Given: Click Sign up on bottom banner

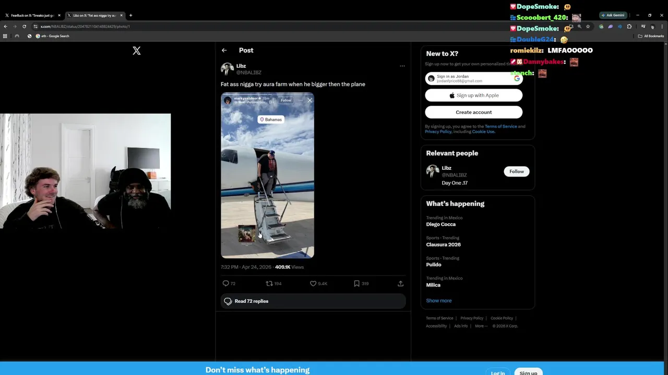Looking at the screenshot, I should pos(528,373).
